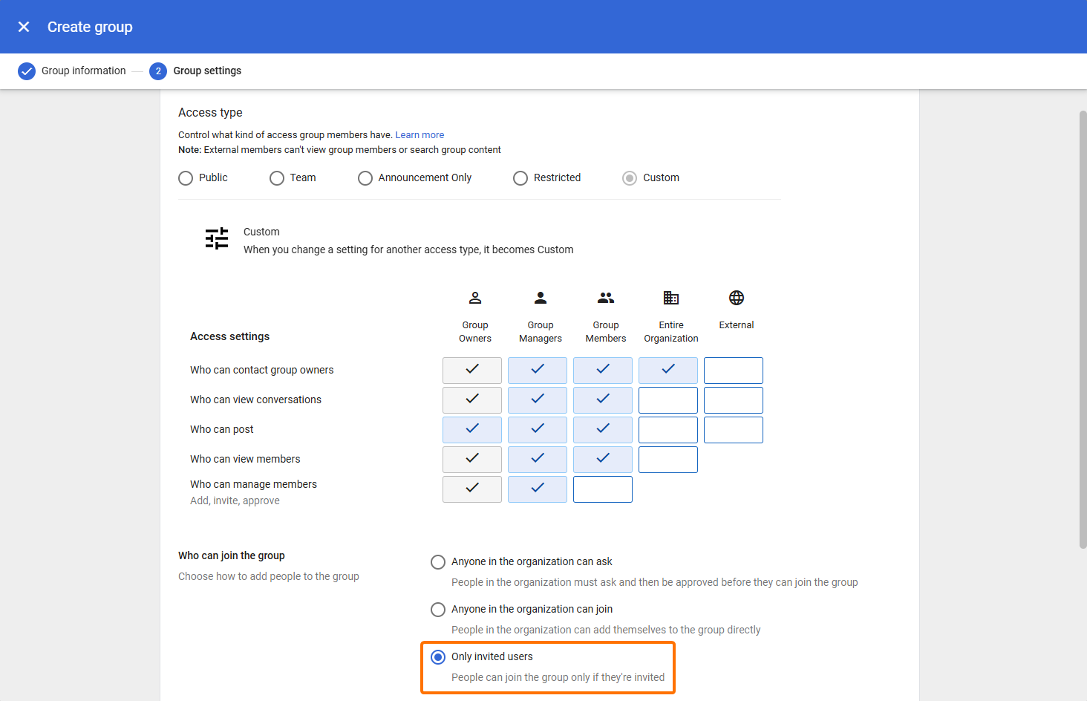Go to Group settings step 2
This screenshot has height=701, width=1087.
click(x=196, y=71)
